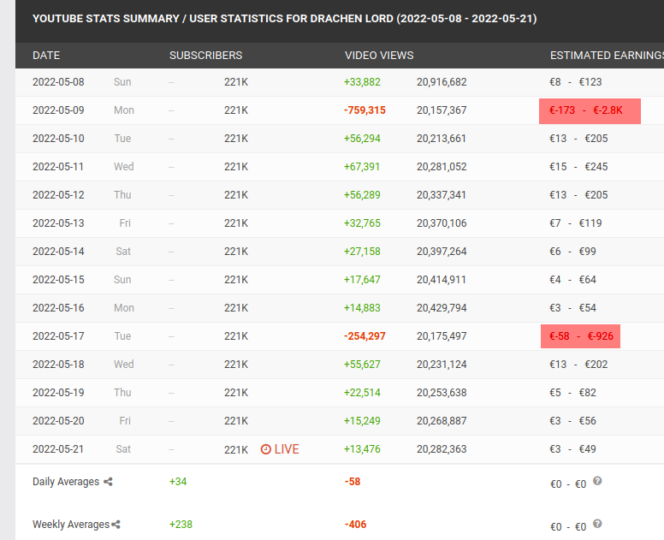Select the ESTIMATED EARNINGS column header
Viewport: 664px width, 540px height.
tap(607, 56)
